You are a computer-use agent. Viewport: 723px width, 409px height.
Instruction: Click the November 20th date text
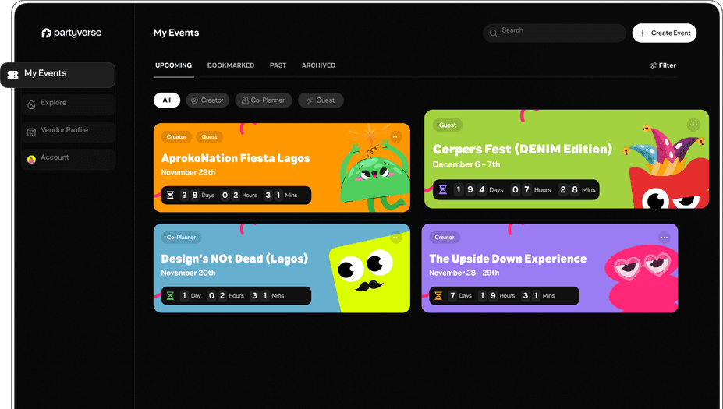tap(188, 273)
